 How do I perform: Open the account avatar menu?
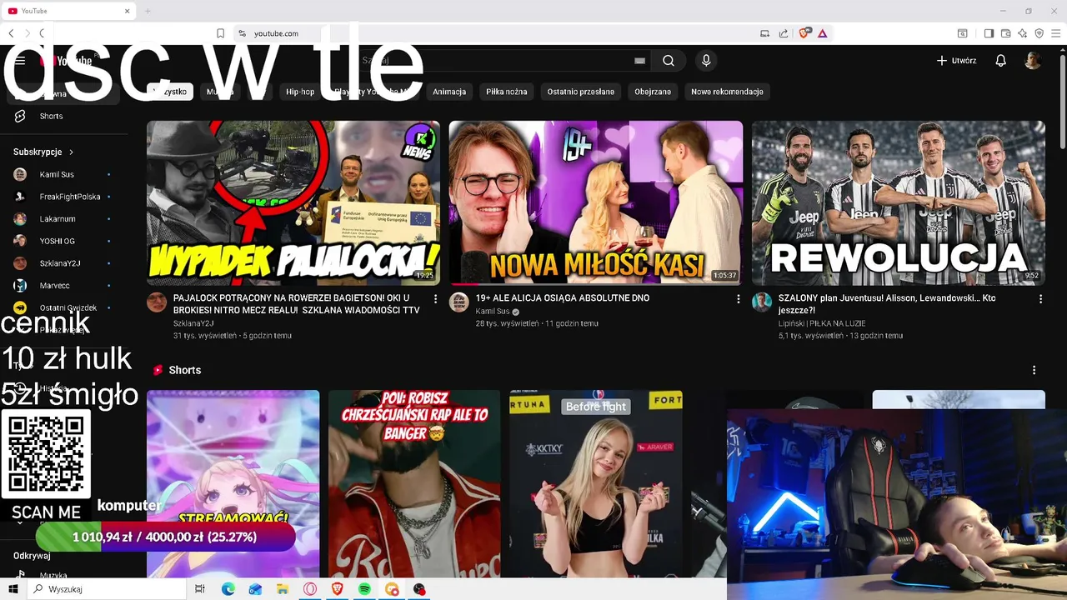(x=1033, y=61)
